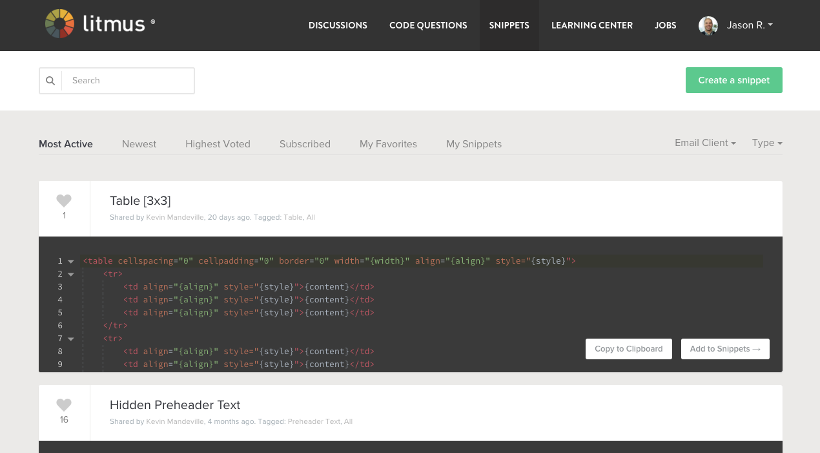Click the search magnifier icon

tap(50, 81)
